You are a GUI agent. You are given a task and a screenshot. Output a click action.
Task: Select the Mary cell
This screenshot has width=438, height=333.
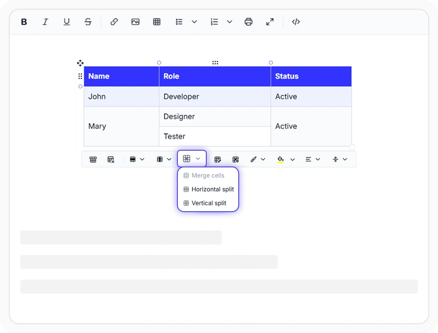[x=121, y=126]
